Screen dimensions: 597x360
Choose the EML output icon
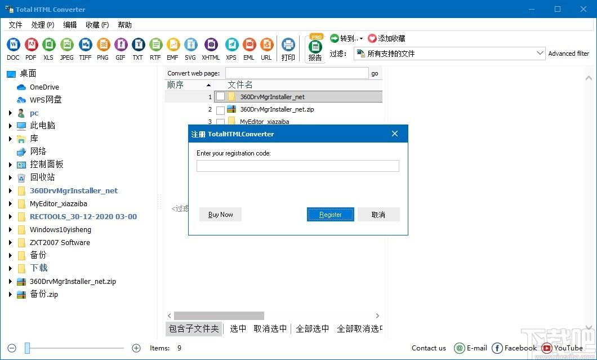tap(249, 45)
